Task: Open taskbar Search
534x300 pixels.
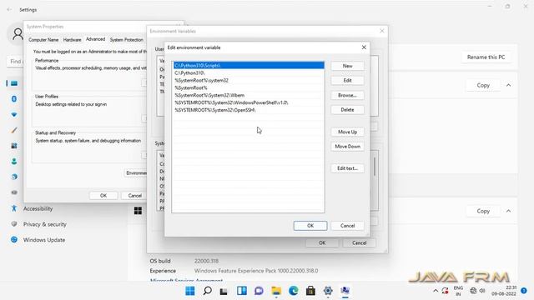Action: tap(207, 291)
